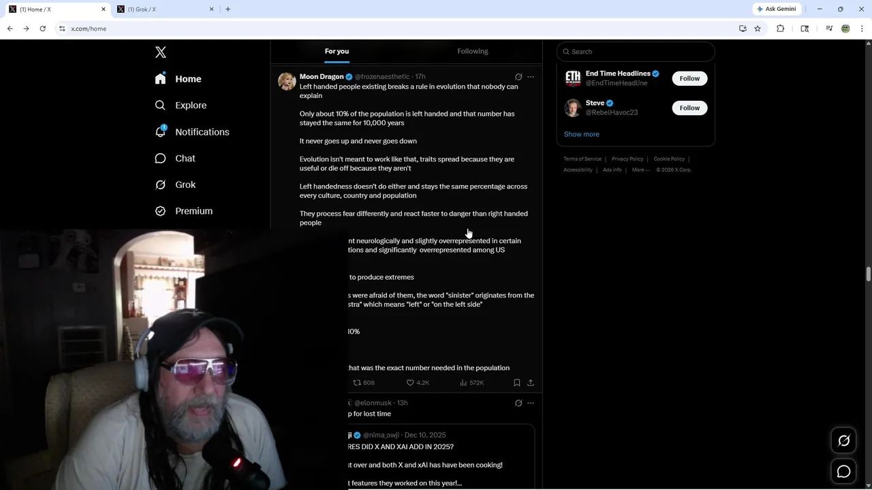Click the @nima_owji handle
This screenshot has height=490, width=872.
click(x=381, y=435)
